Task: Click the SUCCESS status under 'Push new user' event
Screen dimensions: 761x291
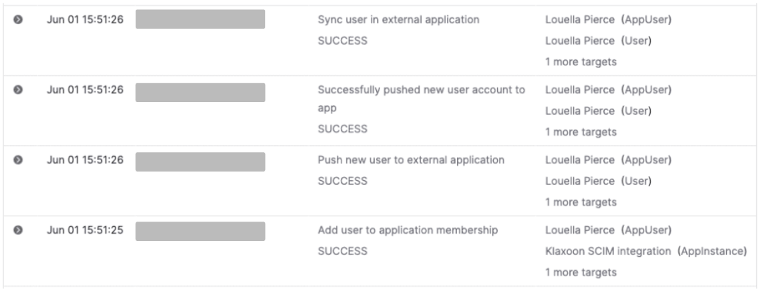Action: (342, 181)
